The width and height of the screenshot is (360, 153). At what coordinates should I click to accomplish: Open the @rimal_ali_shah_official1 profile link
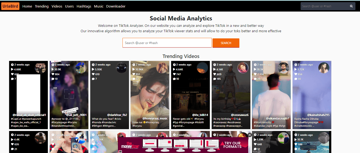[x=29, y=115]
